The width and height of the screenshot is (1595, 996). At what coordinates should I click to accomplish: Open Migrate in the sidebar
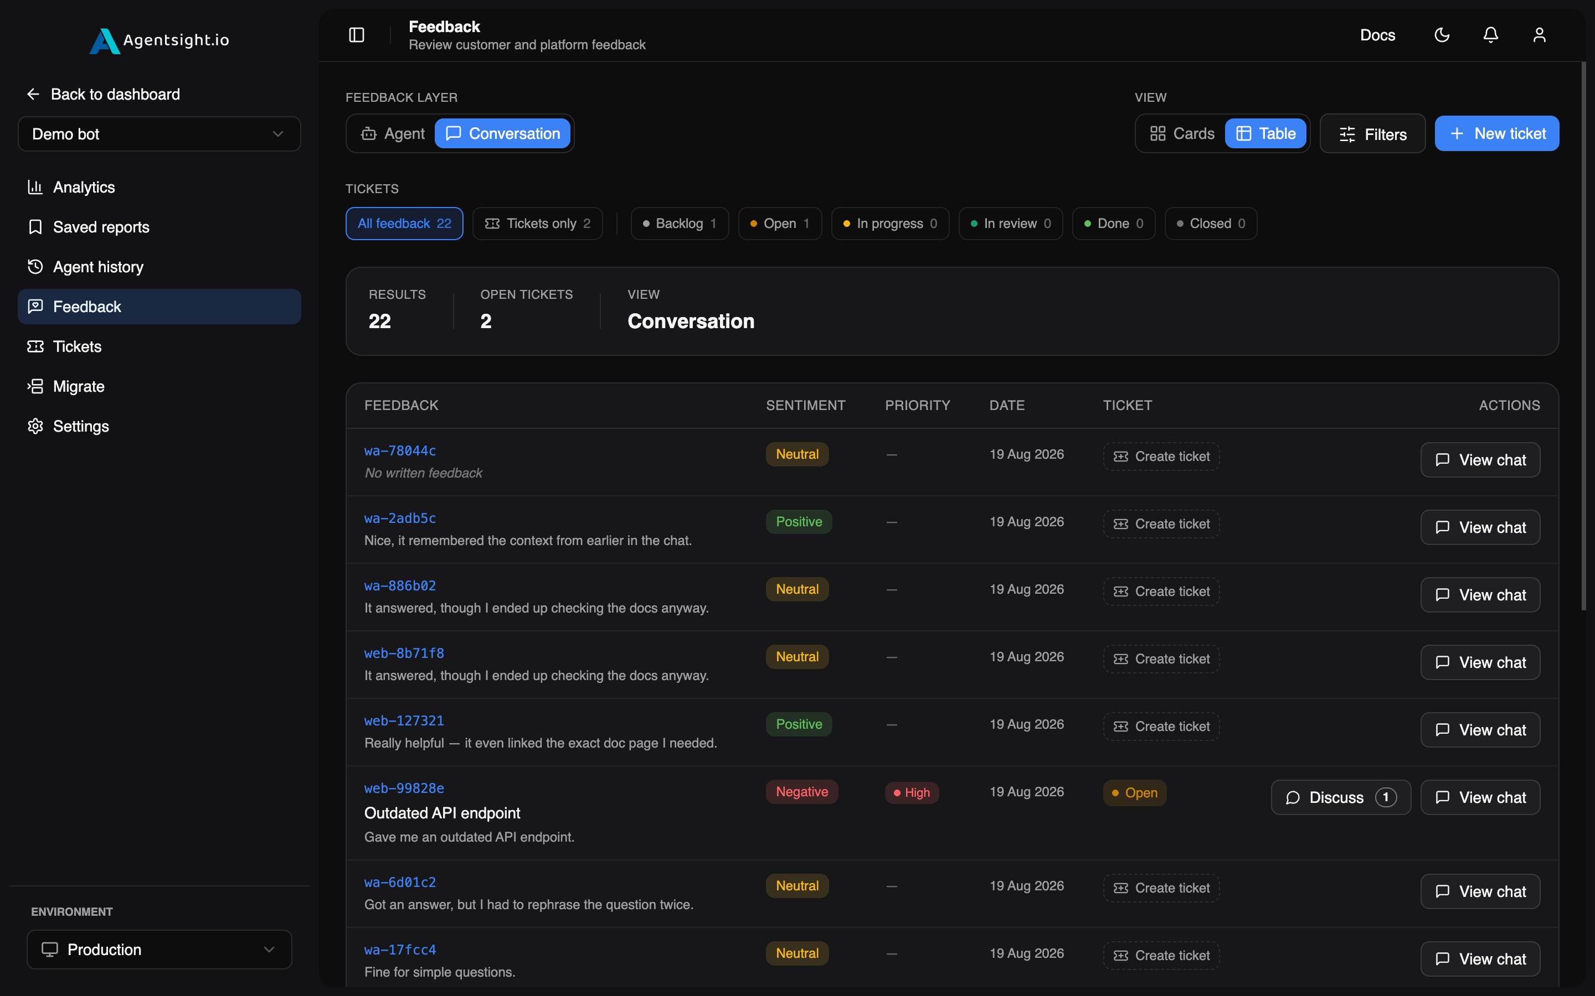(x=159, y=386)
